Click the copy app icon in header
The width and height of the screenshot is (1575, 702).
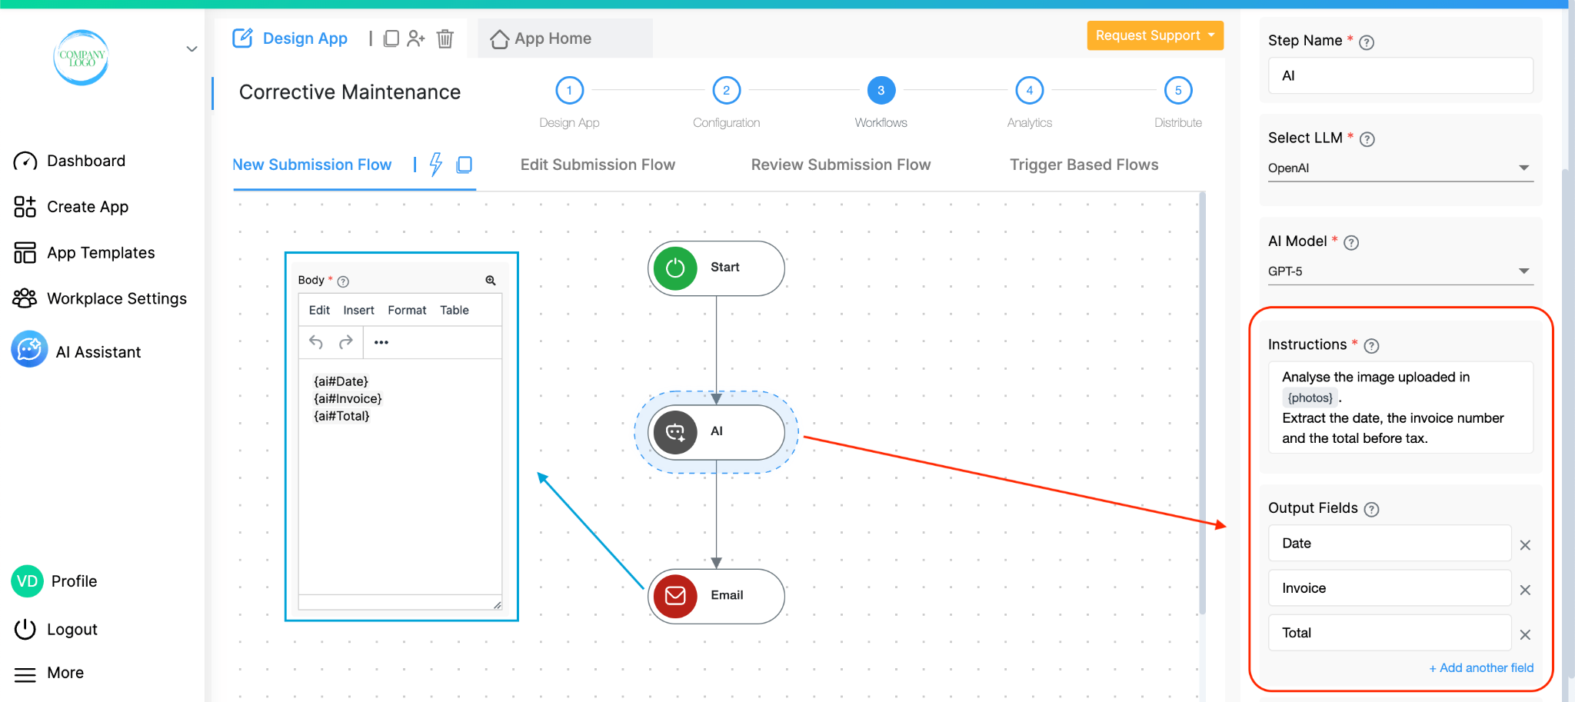[x=391, y=38]
